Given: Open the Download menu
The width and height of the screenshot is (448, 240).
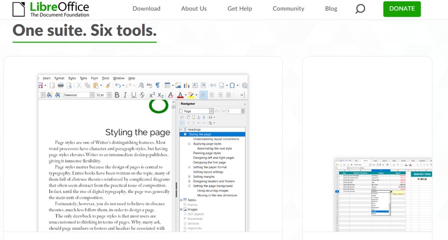Looking at the screenshot, I should click(146, 8).
